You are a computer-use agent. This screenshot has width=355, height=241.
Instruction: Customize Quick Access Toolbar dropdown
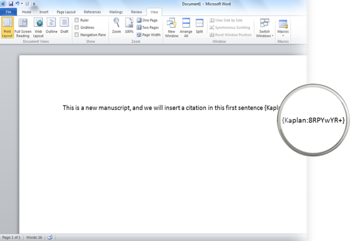(x=34, y=4)
